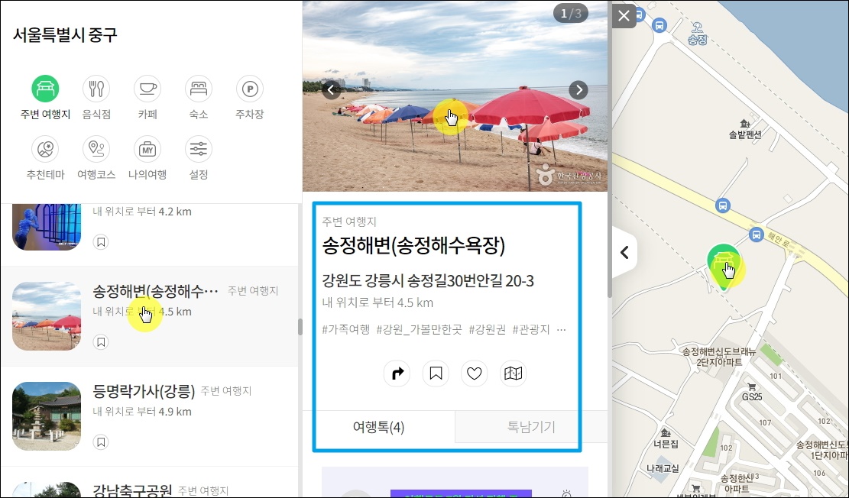Click the 송정해변신도브래뉴 2단지아파트 label
Screen dimensions: 849x498
(719, 357)
